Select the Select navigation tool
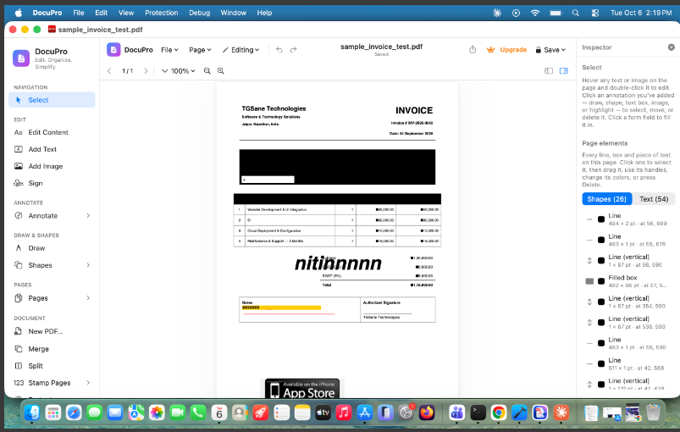This screenshot has width=680, height=432. (x=52, y=100)
